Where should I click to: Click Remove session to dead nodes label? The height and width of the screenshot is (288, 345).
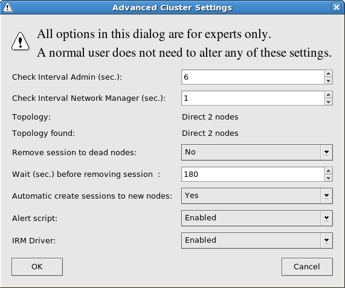(x=74, y=152)
